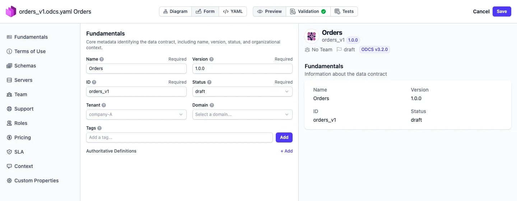Viewport: 517px width, 201px height.
Task: Open Fundamentals section in sidebar
Action: pos(40,37)
